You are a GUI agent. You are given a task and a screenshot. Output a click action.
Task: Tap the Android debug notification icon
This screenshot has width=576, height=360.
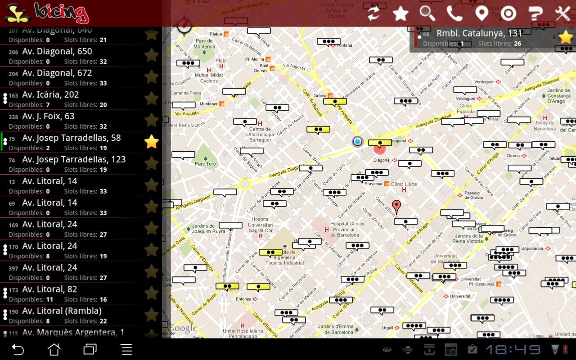(x=408, y=349)
